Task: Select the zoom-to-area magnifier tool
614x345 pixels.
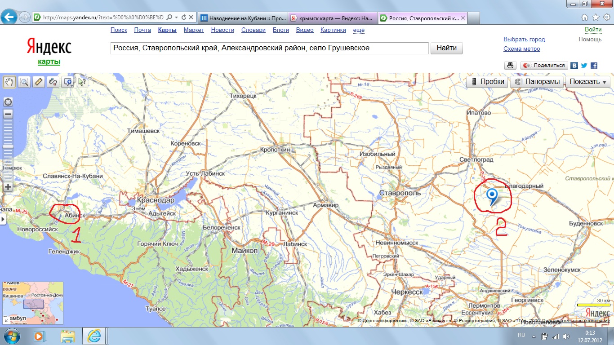Action: point(24,82)
